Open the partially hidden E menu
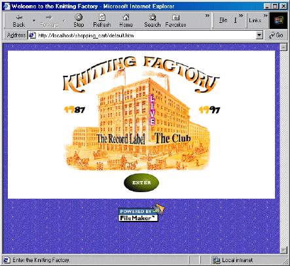This screenshot has width=290, height=266. [235, 20]
